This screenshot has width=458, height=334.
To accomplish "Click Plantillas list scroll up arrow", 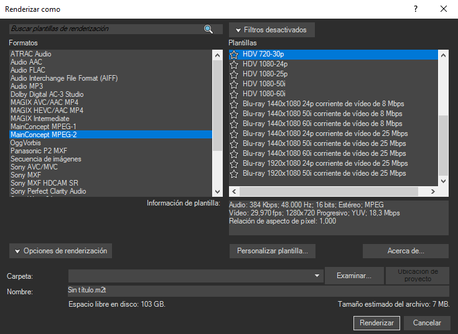I will point(443,55).
